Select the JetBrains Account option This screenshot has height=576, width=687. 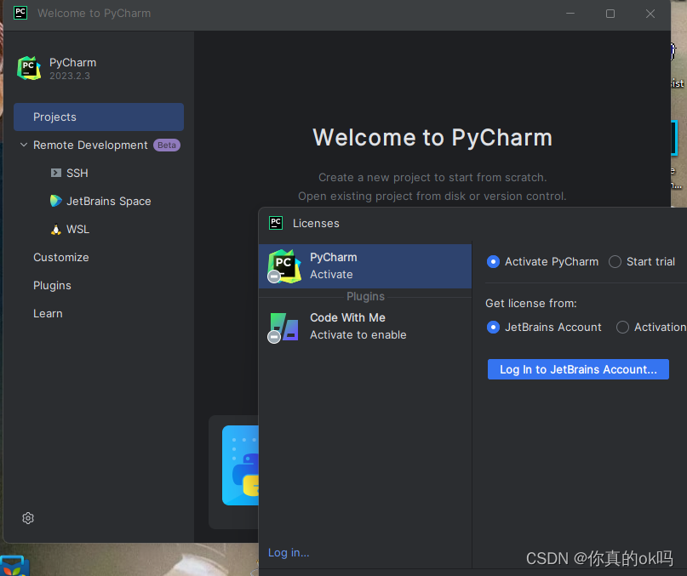493,327
